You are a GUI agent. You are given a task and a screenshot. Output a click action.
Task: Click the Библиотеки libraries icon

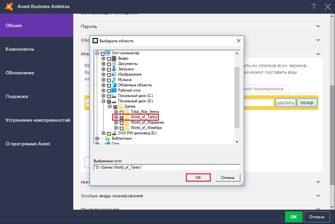click(x=108, y=138)
